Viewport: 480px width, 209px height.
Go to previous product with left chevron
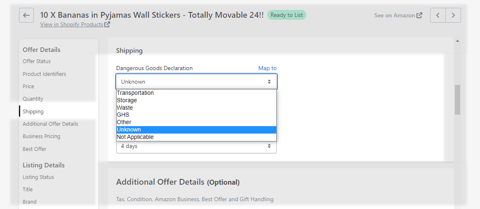pos(438,15)
